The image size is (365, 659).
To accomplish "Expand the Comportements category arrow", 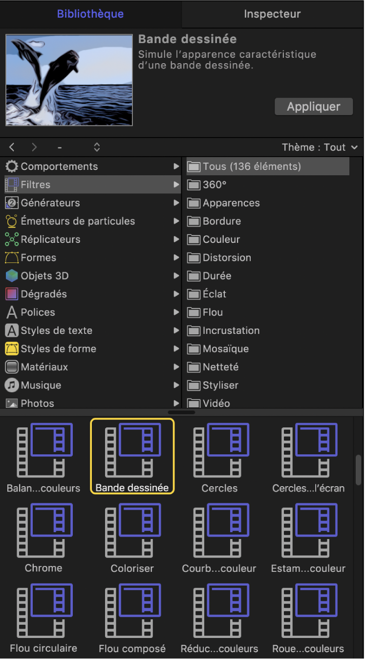I will point(176,166).
